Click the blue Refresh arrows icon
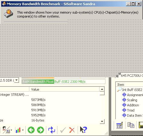This screenshot has width=143, height=136. pyautogui.click(x=52, y=130)
